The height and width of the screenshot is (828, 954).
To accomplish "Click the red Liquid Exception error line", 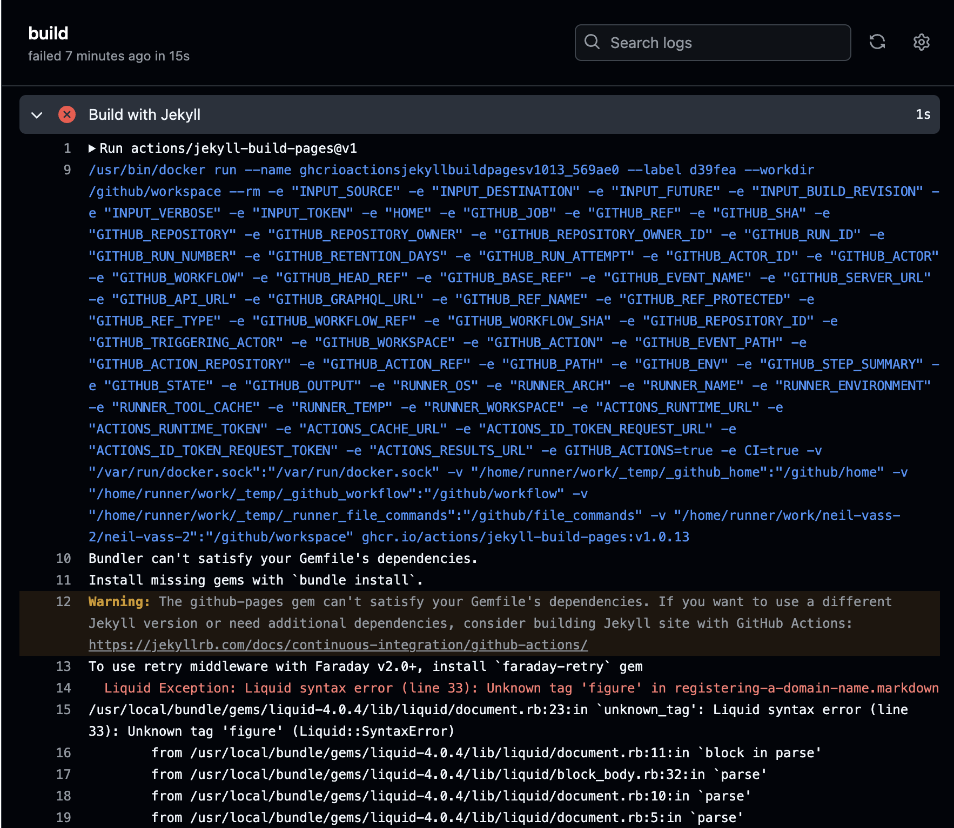I will [521, 688].
